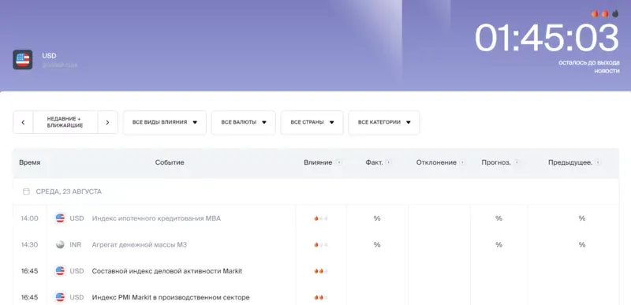Click the Предыдущее. column header text
The width and height of the screenshot is (631, 305).
point(569,162)
